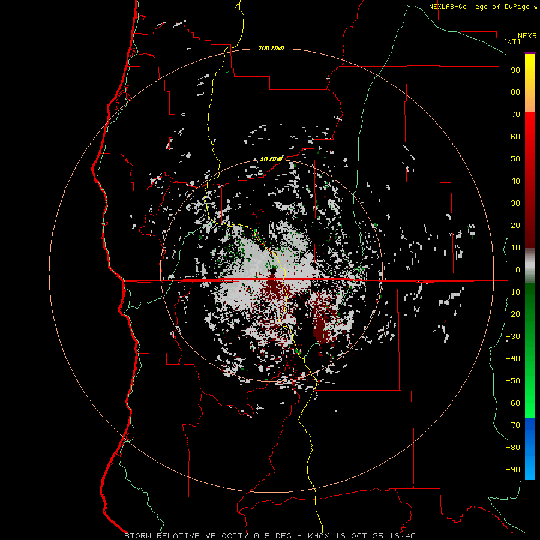Click the -20 scale label
The image size is (540, 540).
(513, 314)
